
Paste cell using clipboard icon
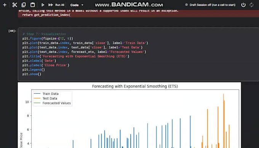click(32, 5)
